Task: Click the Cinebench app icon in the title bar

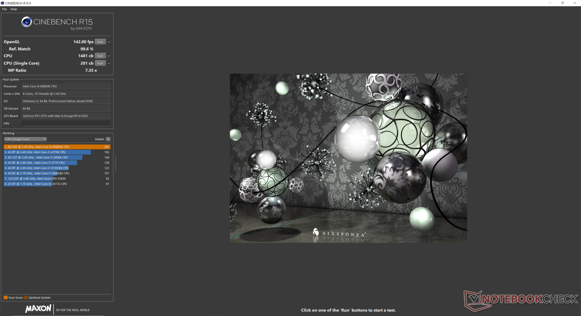Action: [2, 3]
